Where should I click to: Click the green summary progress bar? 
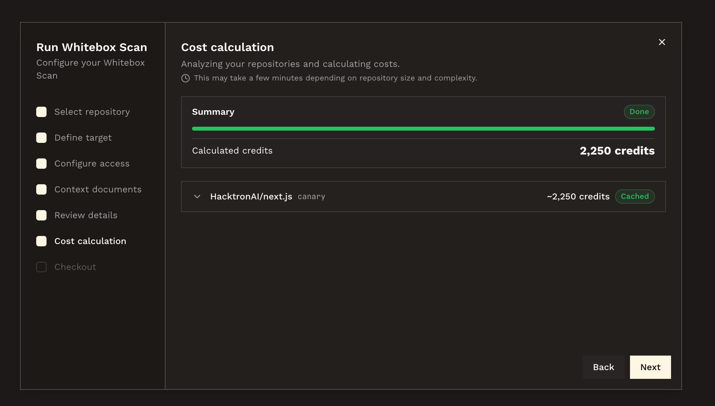point(423,129)
